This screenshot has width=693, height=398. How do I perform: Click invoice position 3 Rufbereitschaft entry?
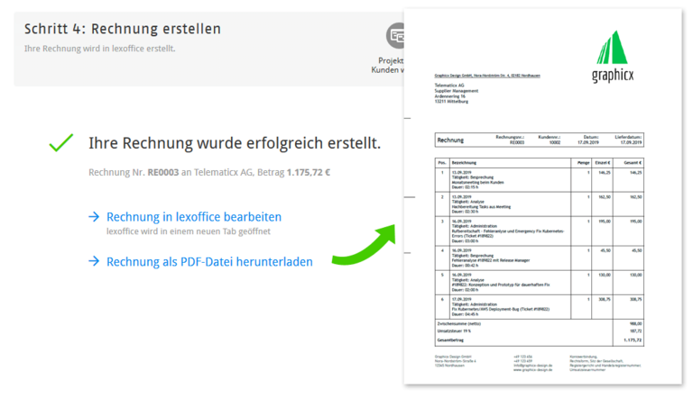[x=505, y=230]
